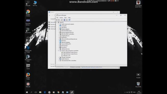
Task: Open the Windows Store taskbar icon
Action: pos(49,92)
